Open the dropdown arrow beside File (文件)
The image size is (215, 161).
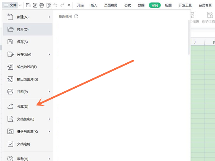point(19,5)
